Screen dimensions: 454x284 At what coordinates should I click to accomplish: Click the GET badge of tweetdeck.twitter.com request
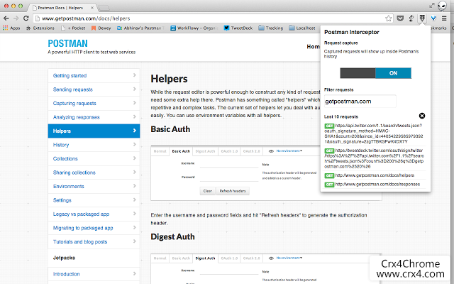329,151
